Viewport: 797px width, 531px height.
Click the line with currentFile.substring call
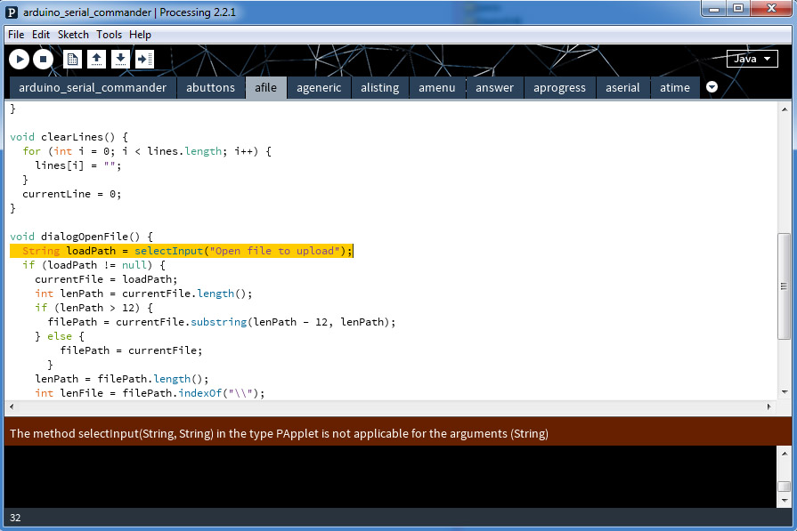[222, 322]
